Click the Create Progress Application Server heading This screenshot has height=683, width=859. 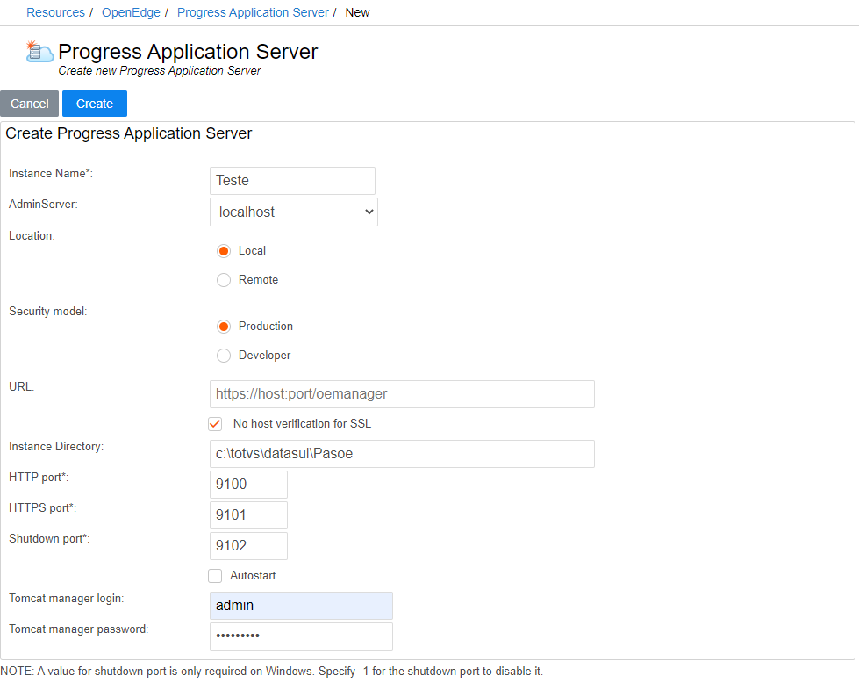129,133
